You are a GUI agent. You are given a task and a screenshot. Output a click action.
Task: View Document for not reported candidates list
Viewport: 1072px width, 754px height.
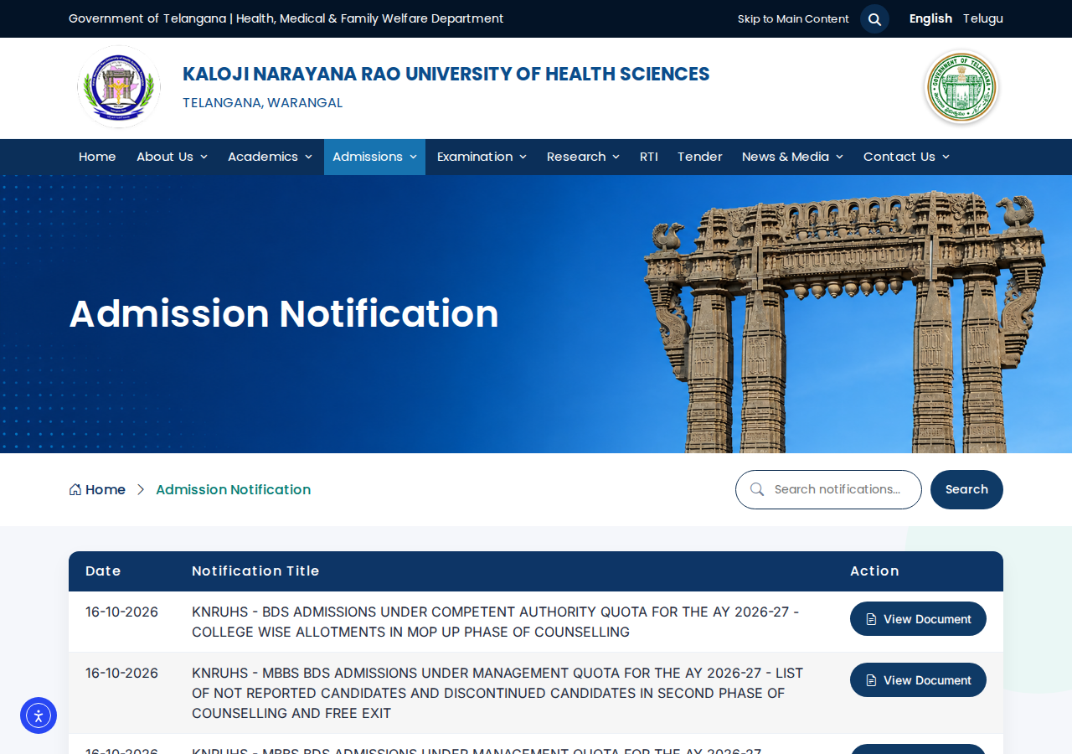(918, 680)
